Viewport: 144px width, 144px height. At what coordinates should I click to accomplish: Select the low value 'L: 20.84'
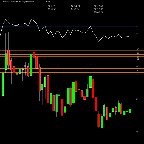pos(75,9)
